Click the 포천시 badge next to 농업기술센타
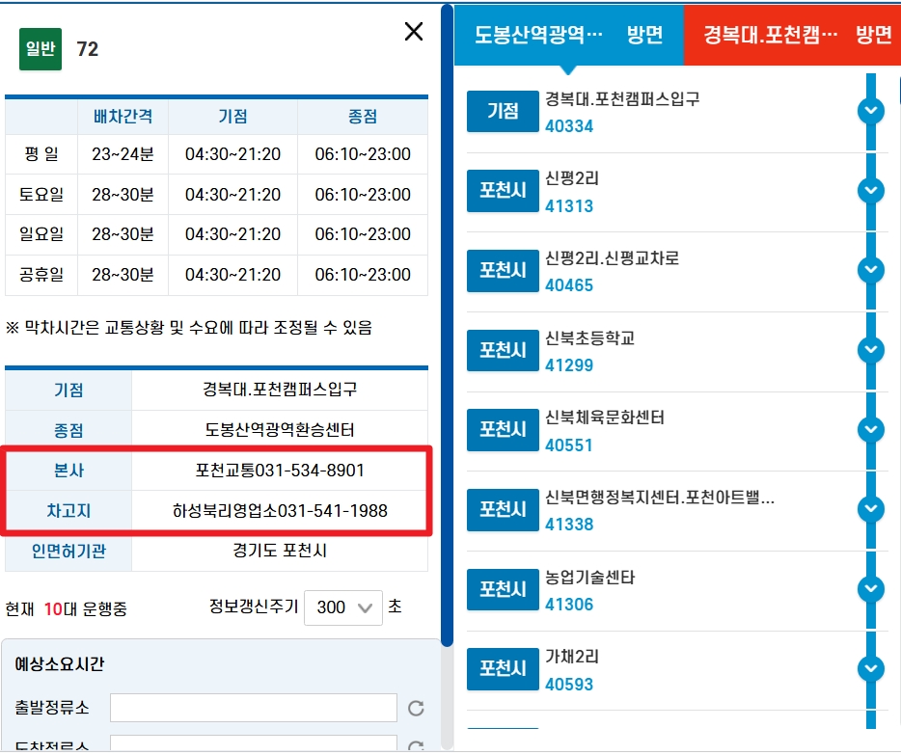 pyautogui.click(x=503, y=590)
